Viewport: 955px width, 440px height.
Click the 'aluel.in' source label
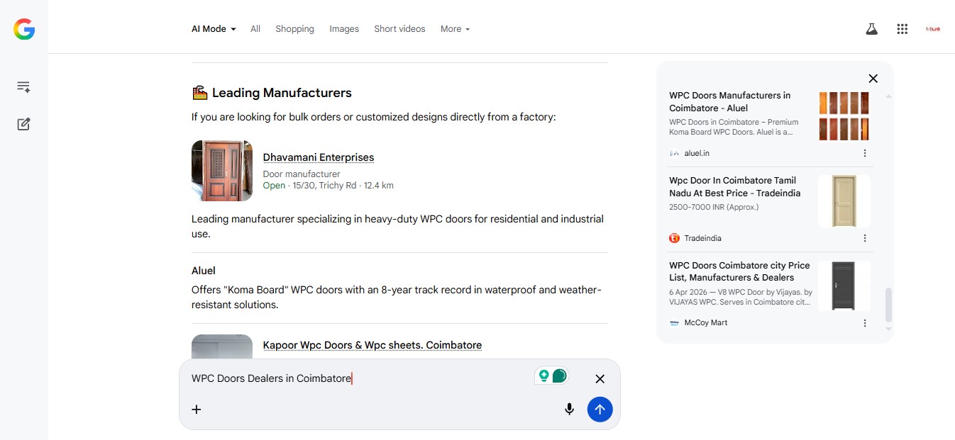point(697,153)
